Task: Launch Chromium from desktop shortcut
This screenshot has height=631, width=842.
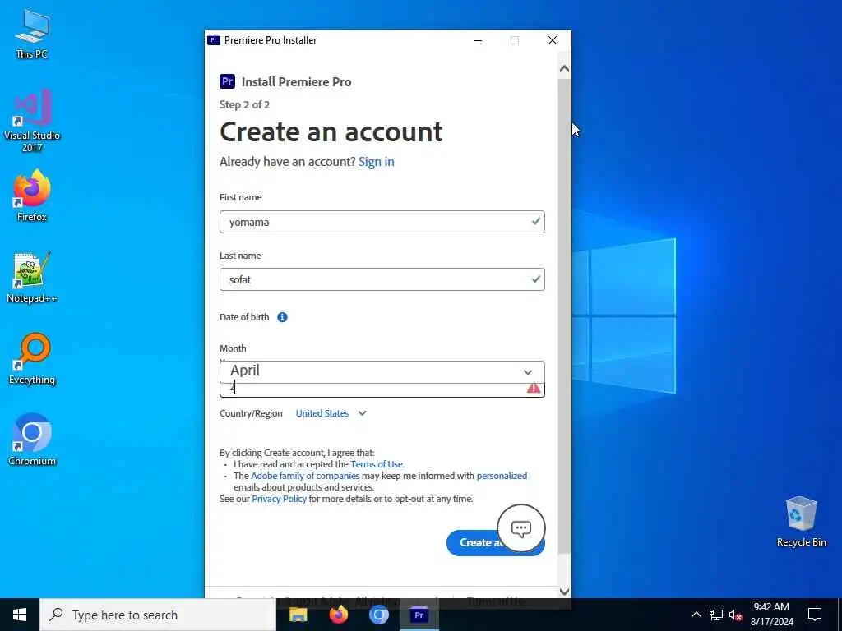Action: click(32, 440)
